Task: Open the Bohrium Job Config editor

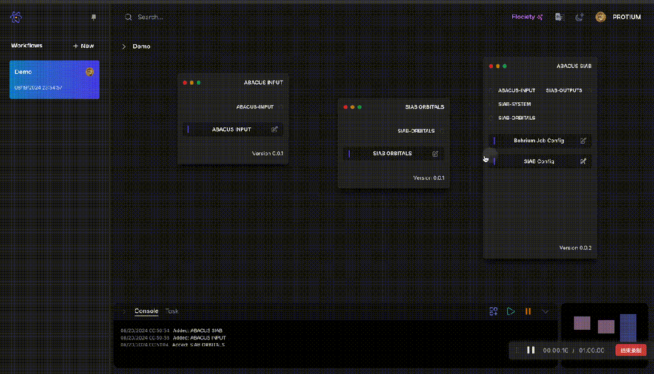Action: 583,140
